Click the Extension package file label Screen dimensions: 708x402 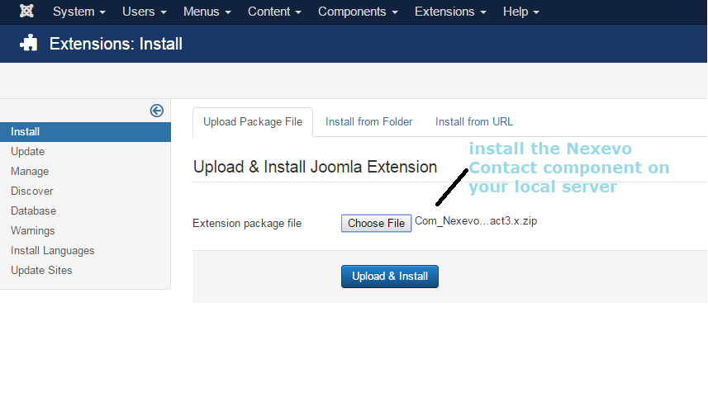[x=247, y=224]
